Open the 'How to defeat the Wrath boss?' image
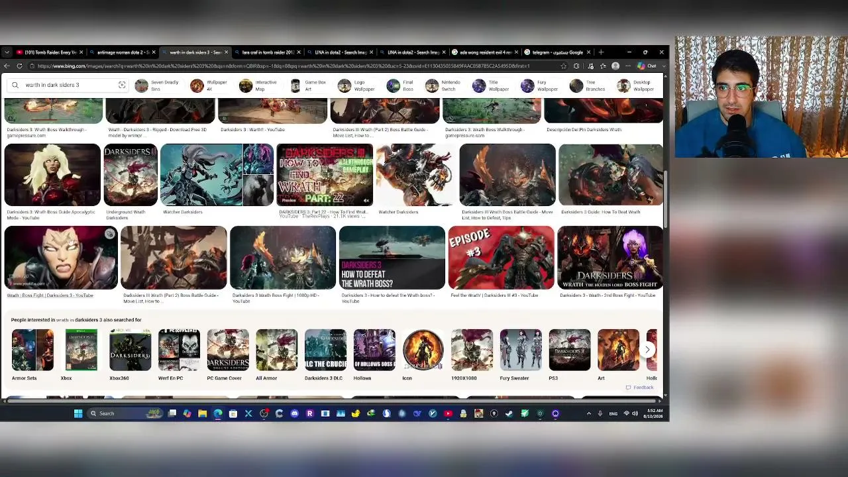The width and height of the screenshot is (848, 477). (392, 258)
